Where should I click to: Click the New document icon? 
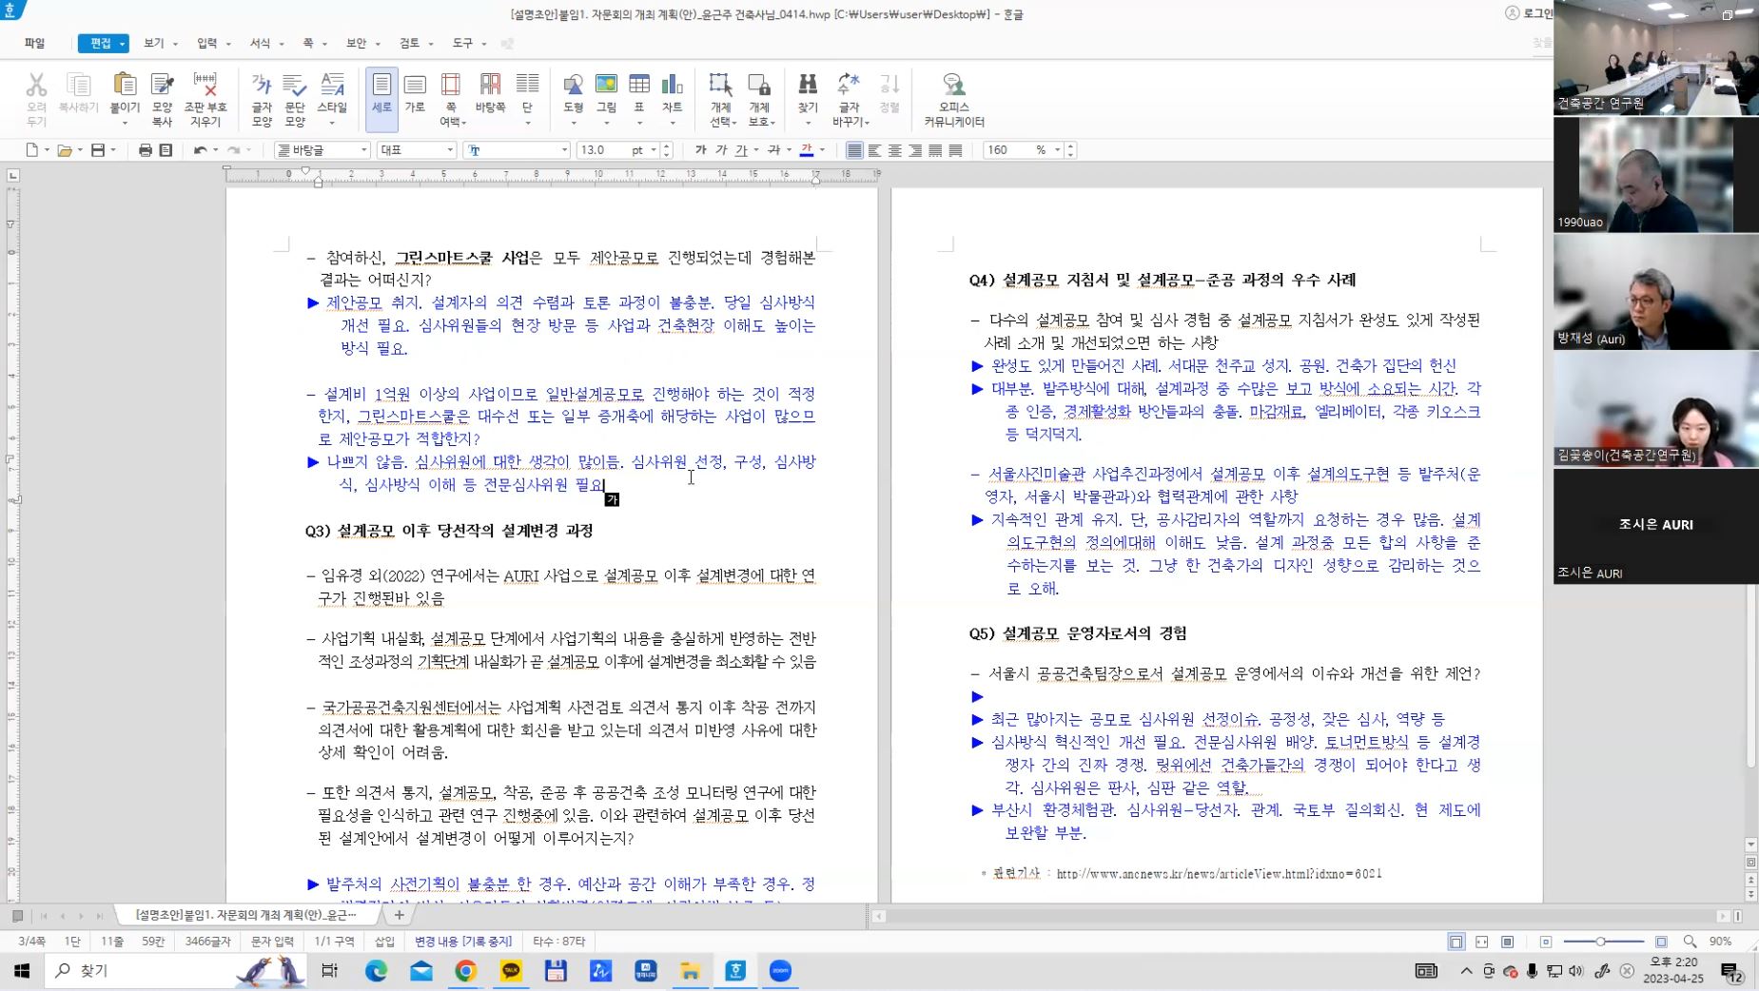(32, 150)
